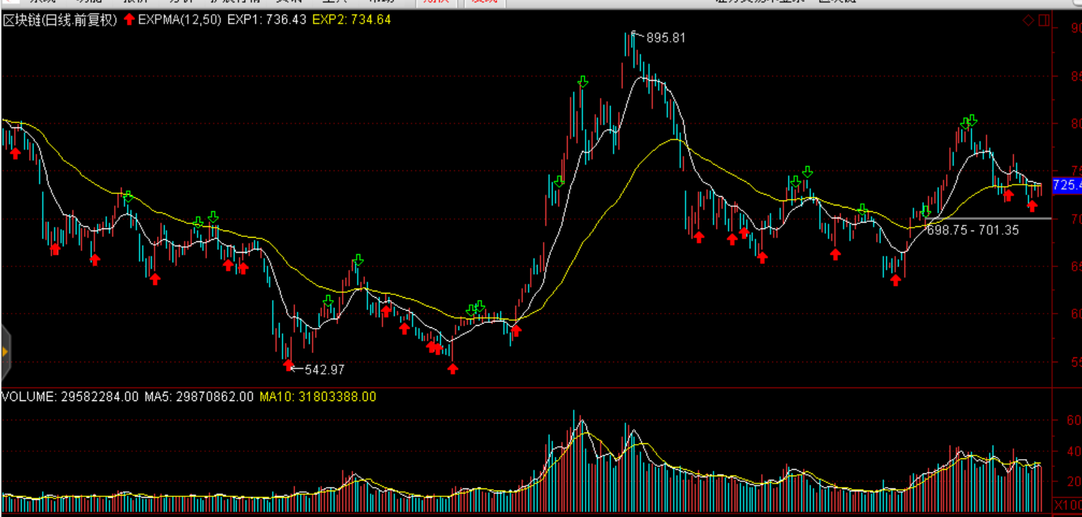Image resolution: width=1082 pixels, height=517 pixels.
Task: Select the red buy arrow at 542.97 low
Action: pos(289,365)
